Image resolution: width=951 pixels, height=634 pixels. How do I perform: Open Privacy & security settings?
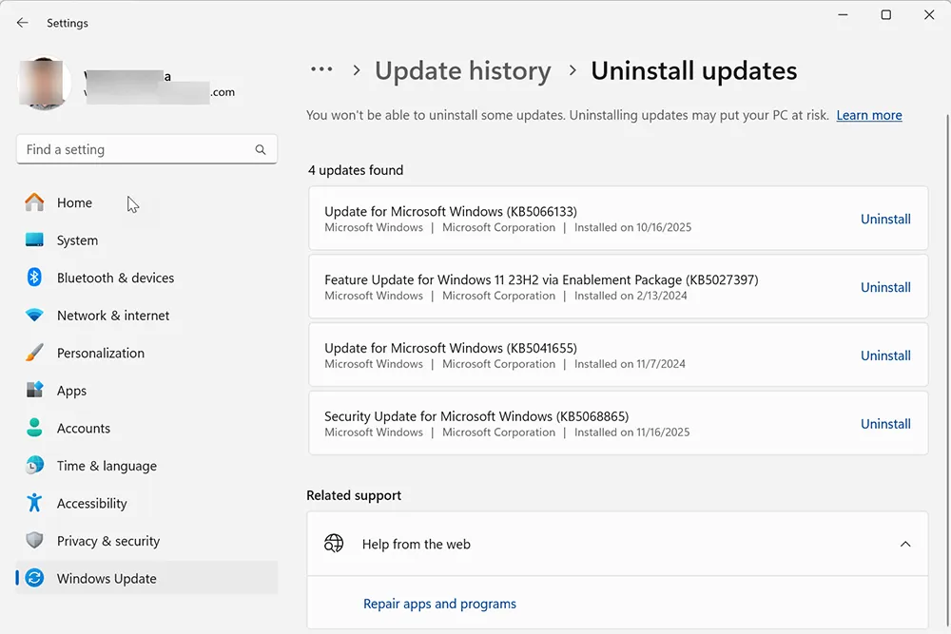[34, 541]
